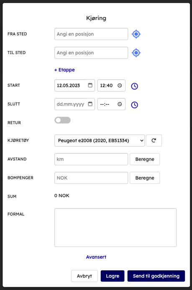This screenshot has height=290, width=192.
Task: Expand the Avansert section
Action: (96, 257)
